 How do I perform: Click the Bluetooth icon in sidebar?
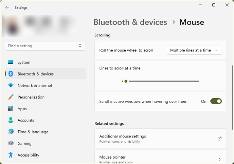click(11, 74)
